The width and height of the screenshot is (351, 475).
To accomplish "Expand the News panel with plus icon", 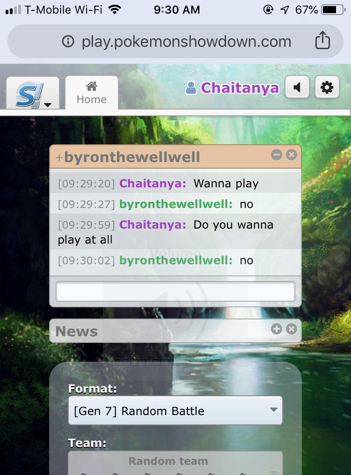I will click(276, 329).
